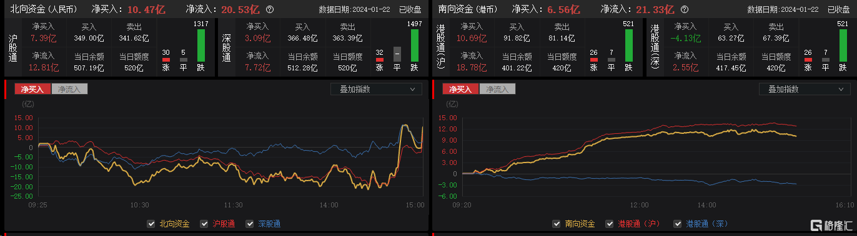Toggle the 沪股通 line checkbox

pyautogui.click(x=204, y=224)
